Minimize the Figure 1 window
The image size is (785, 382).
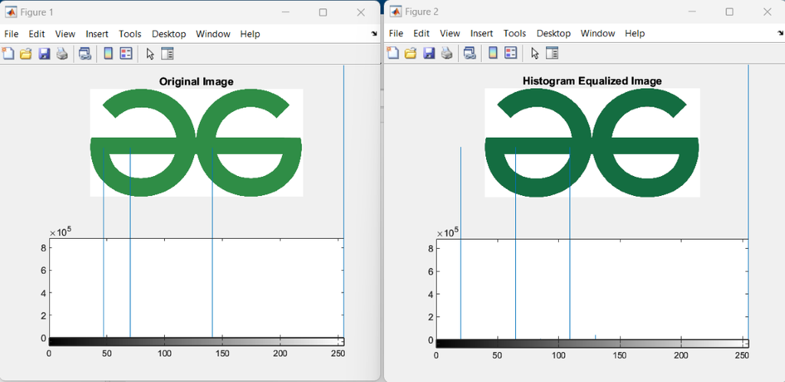[x=285, y=12]
